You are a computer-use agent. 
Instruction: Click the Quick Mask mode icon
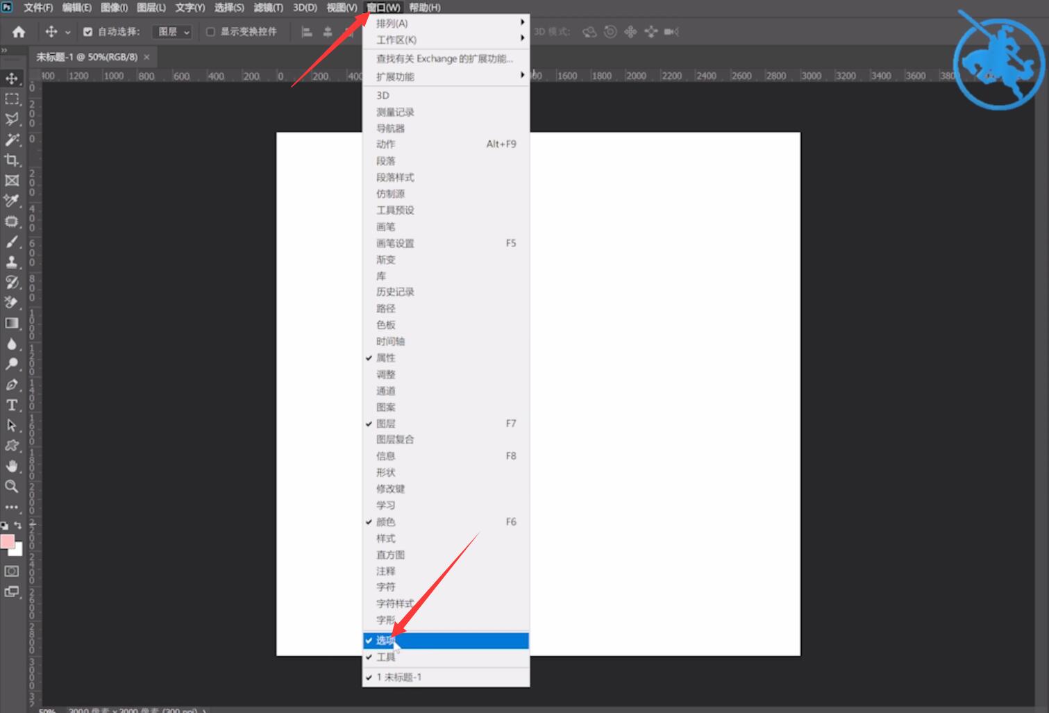pyautogui.click(x=12, y=571)
